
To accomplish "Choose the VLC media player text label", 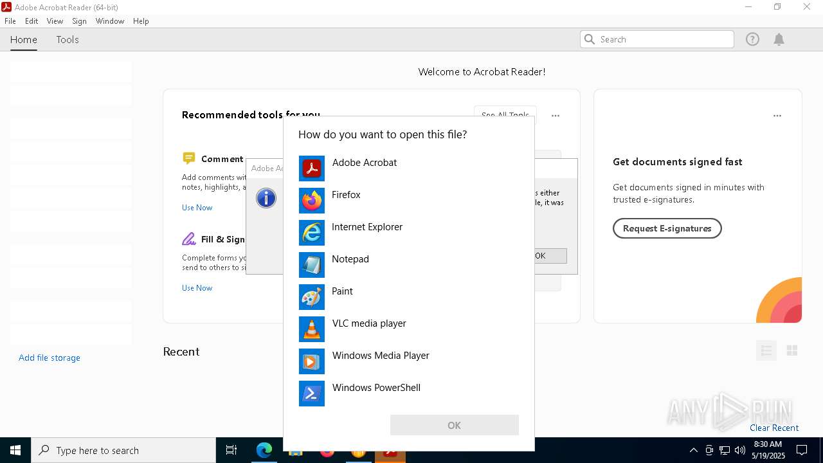I will 369,323.
